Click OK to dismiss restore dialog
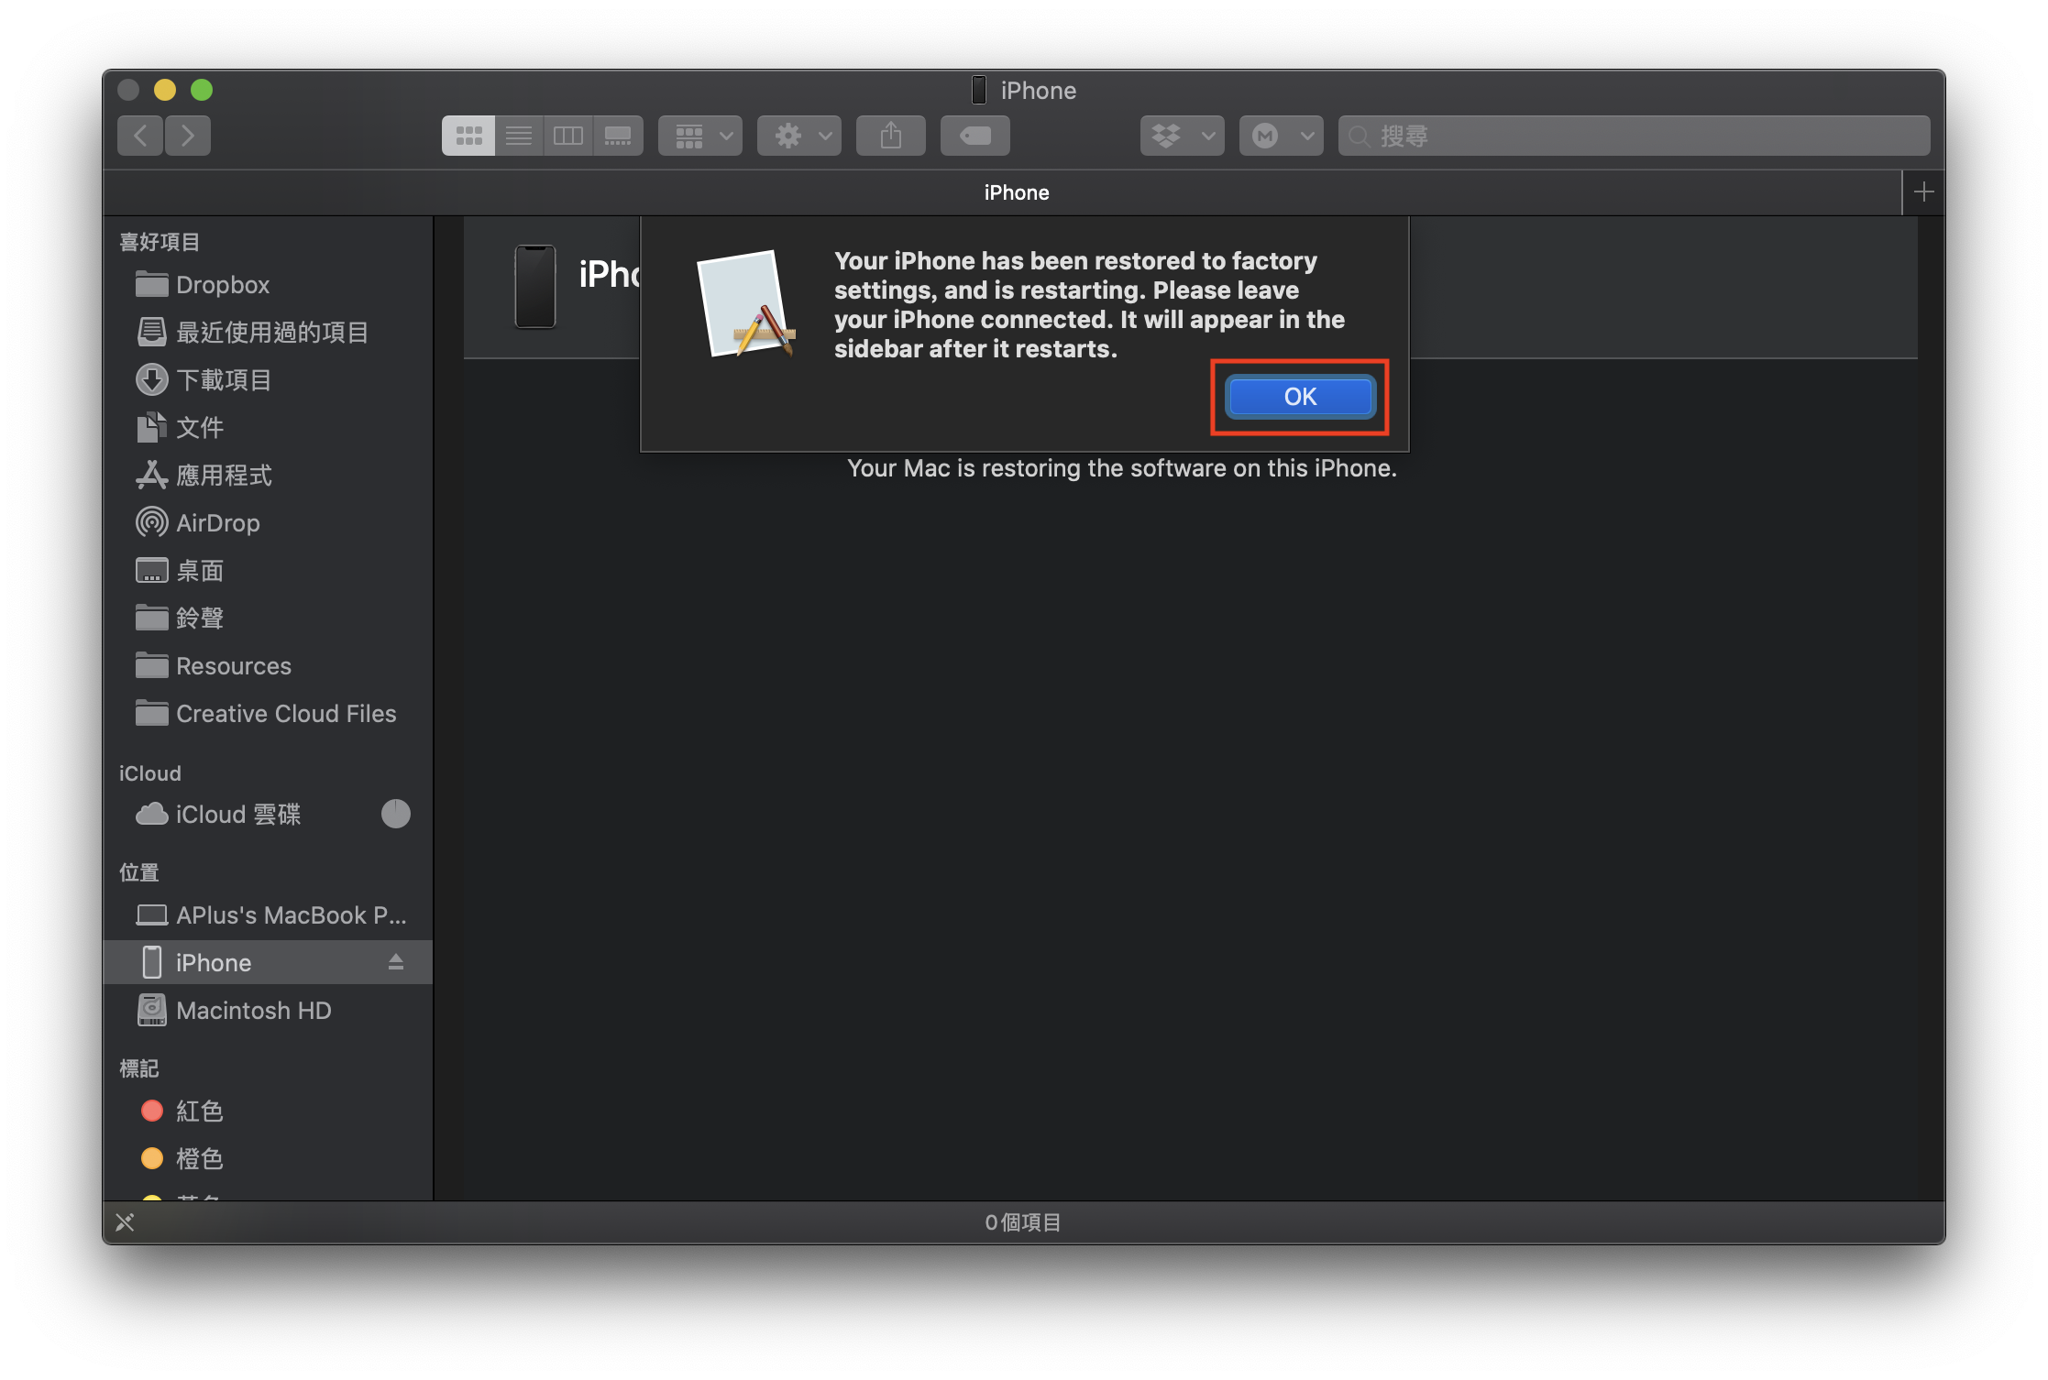 click(x=1299, y=396)
